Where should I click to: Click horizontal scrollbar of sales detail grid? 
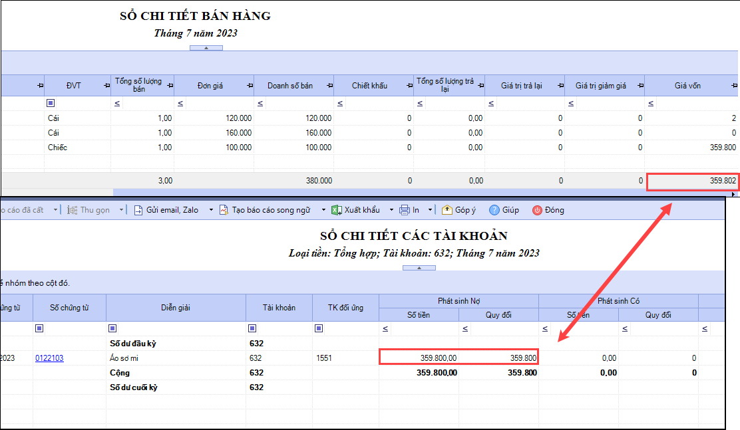[420, 193]
